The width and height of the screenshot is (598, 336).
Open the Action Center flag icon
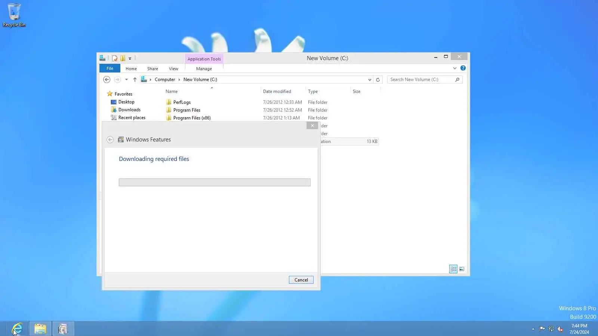click(542, 329)
